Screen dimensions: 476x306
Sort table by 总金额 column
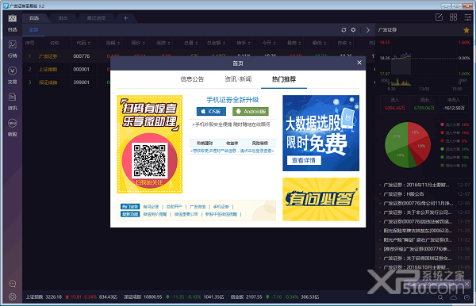216,43
